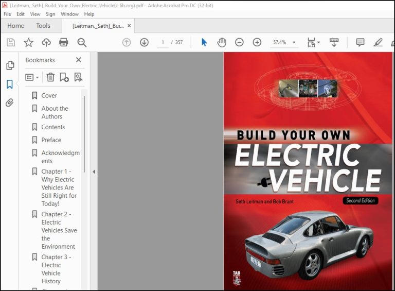
Task: Go to next page arrow
Action: (x=144, y=42)
